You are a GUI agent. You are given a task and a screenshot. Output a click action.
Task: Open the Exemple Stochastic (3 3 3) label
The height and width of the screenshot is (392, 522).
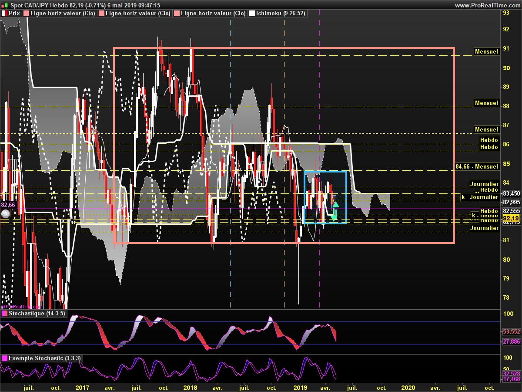click(x=41, y=358)
